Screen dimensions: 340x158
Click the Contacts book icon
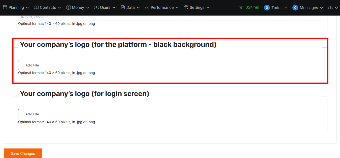click(36, 8)
